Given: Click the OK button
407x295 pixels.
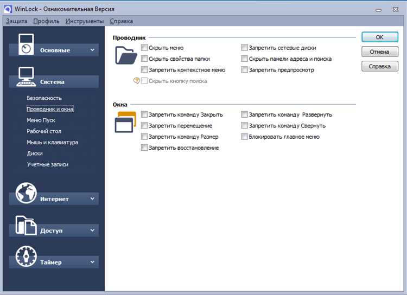Looking at the screenshot, I should pos(380,37).
